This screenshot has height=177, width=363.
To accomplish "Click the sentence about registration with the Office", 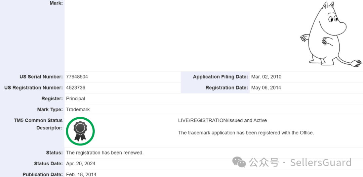I will click(x=246, y=133).
